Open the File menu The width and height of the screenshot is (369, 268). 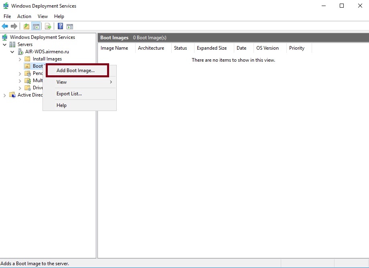7,16
